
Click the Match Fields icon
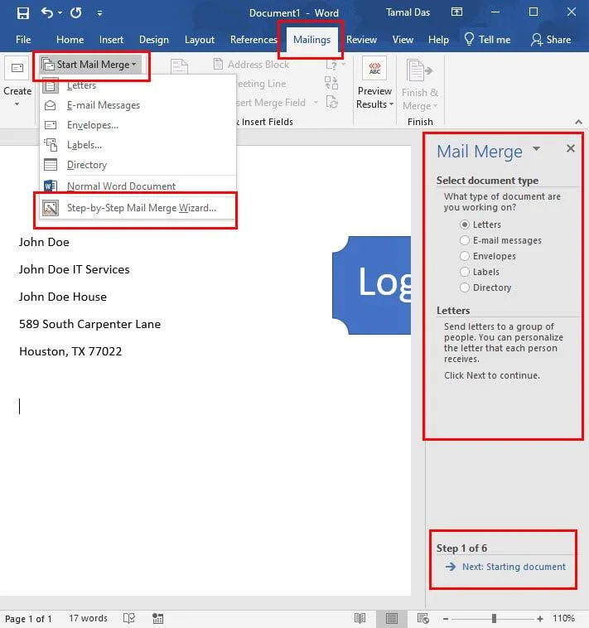[331, 84]
